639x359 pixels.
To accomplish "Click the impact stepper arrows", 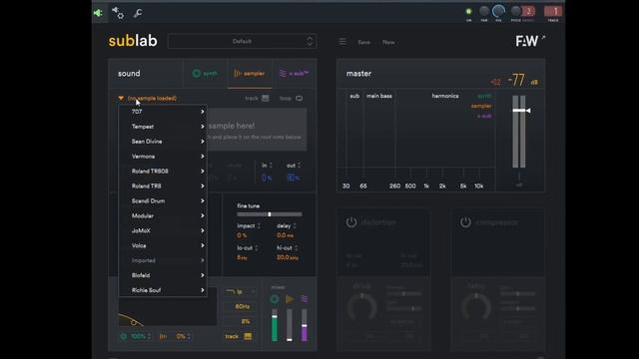I will [x=259, y=226].
